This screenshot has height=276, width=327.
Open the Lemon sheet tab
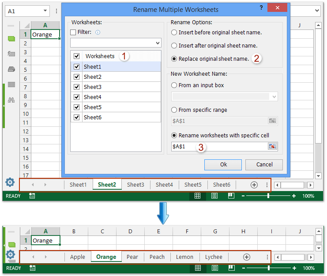184,257
